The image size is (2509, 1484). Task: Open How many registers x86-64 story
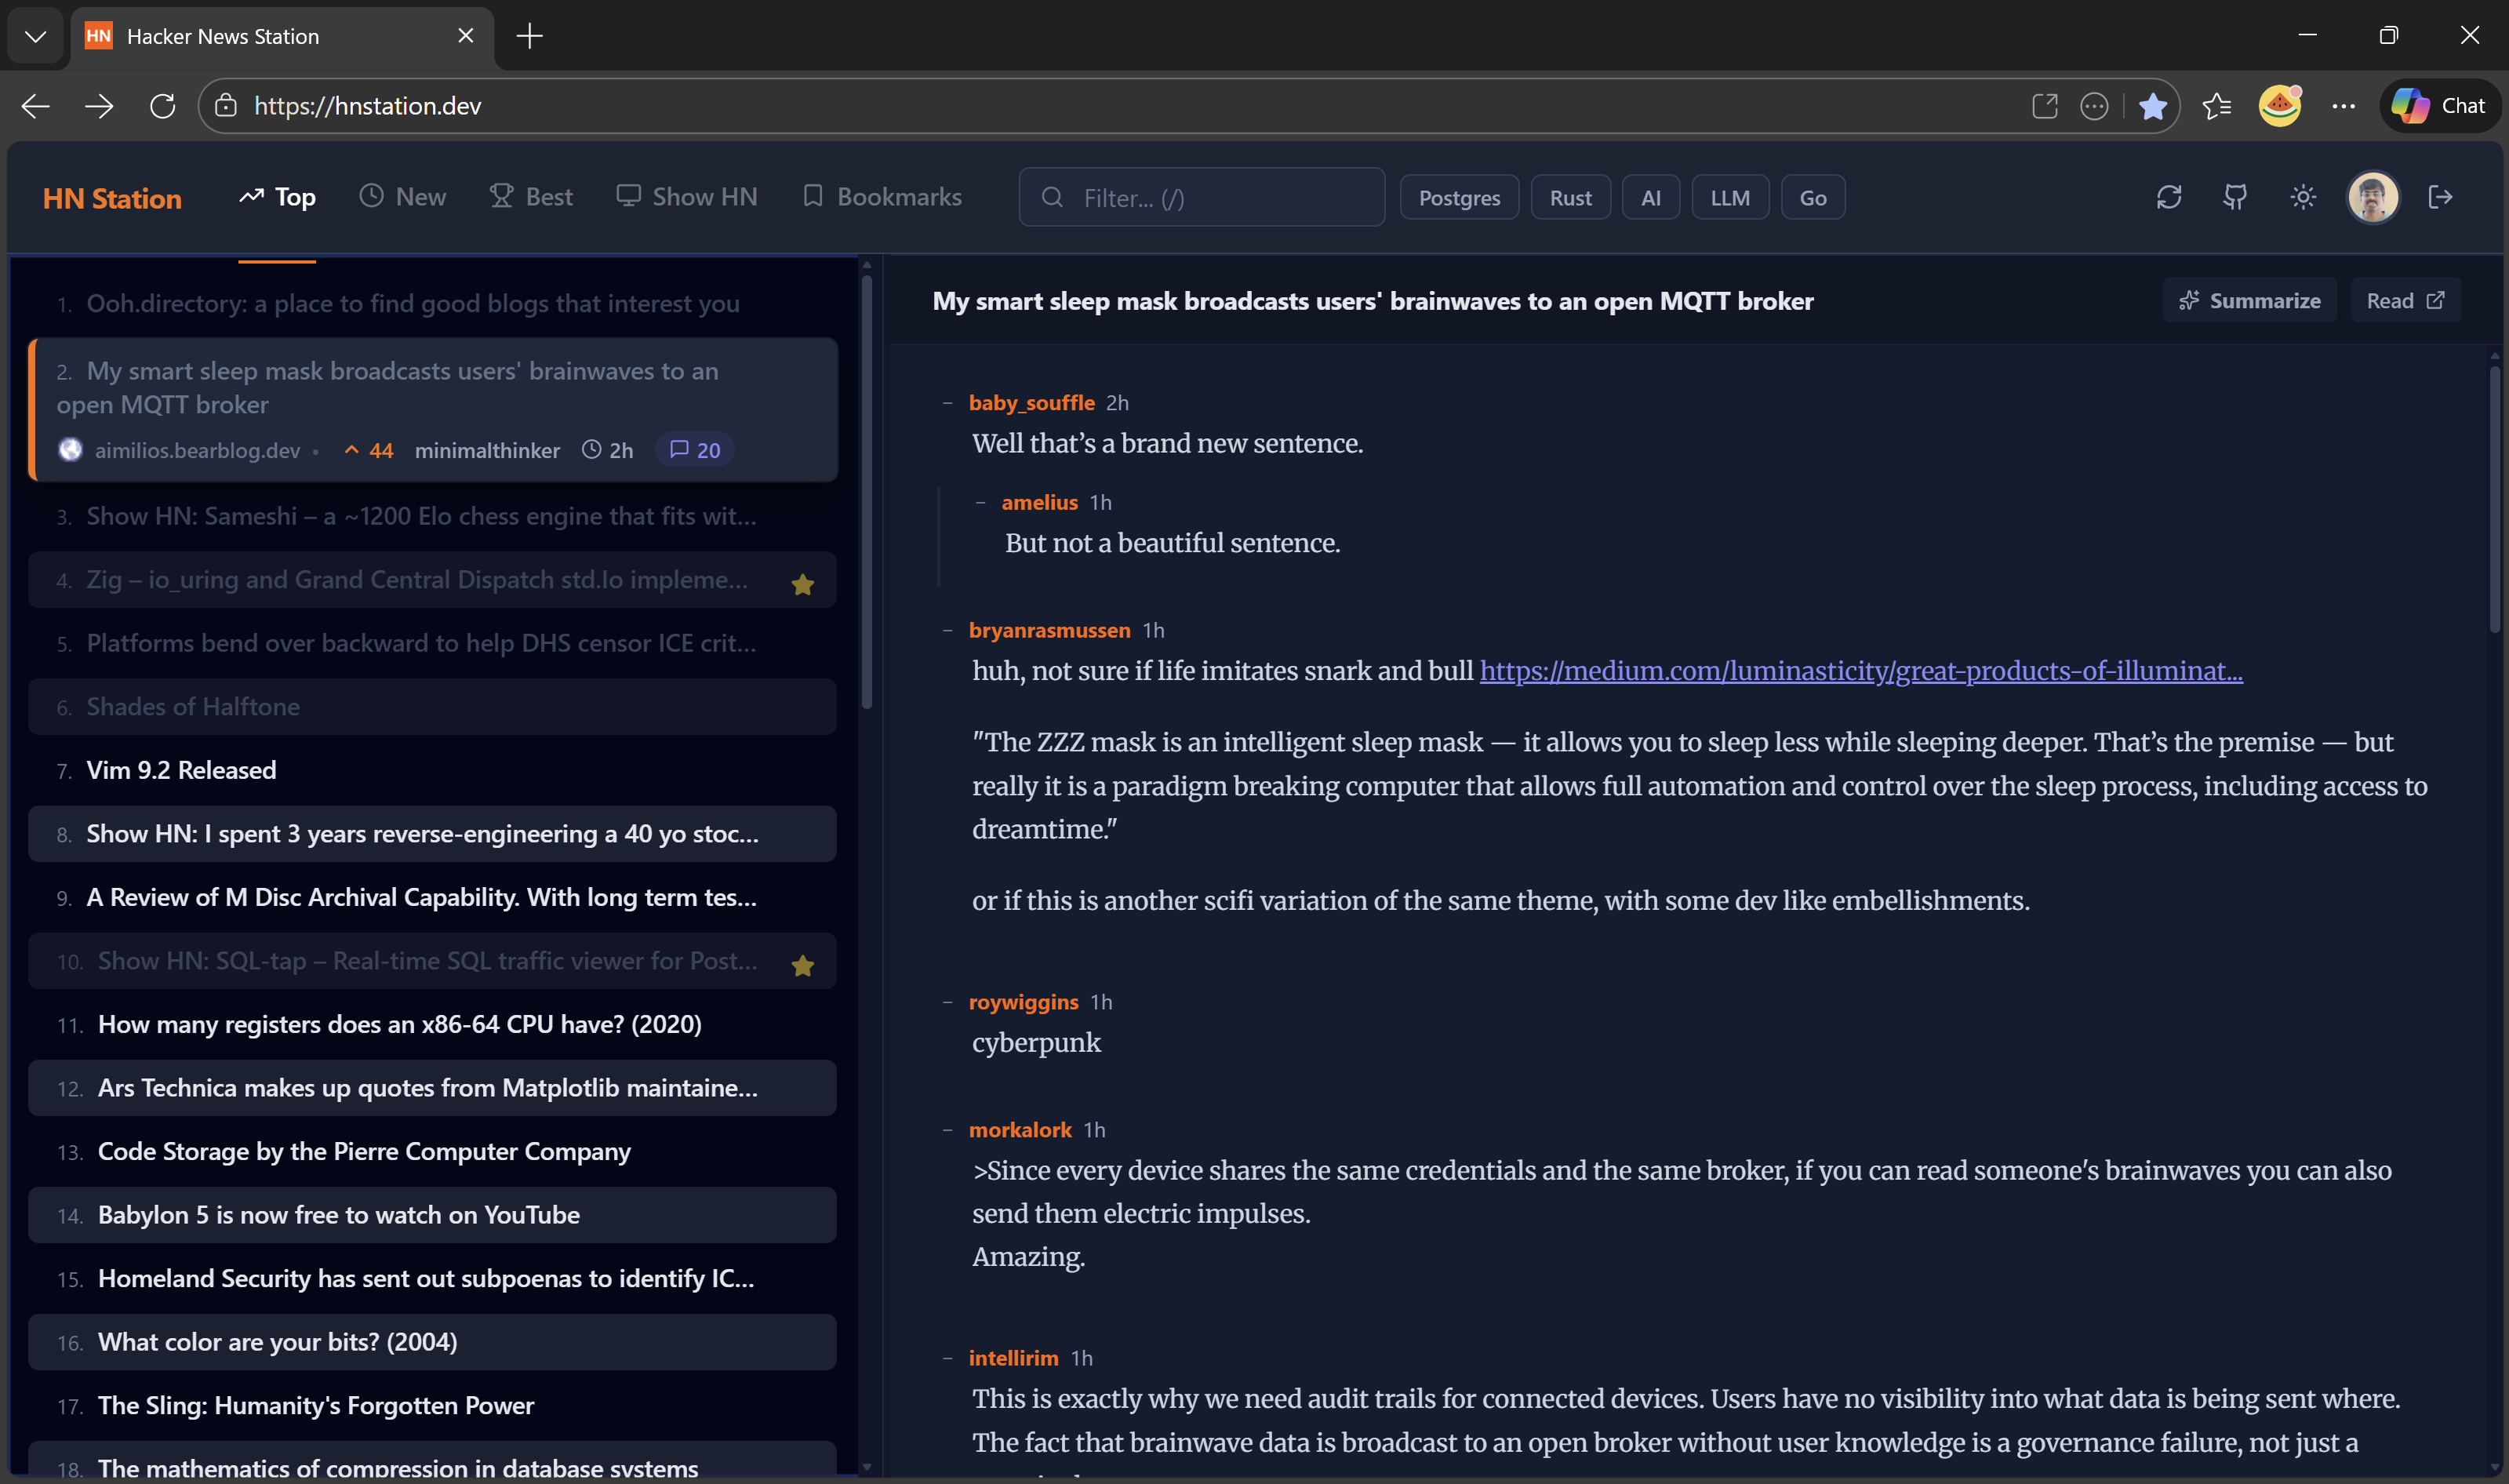(432, 1025)
